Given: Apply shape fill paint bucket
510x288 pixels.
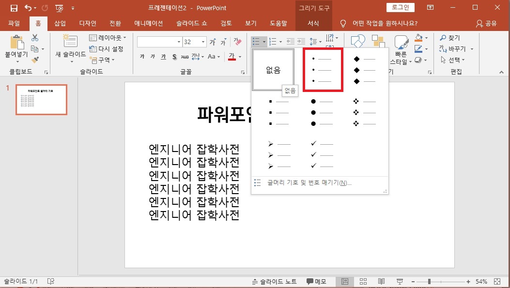Looking at the screenshot, I should coord(419,38).
